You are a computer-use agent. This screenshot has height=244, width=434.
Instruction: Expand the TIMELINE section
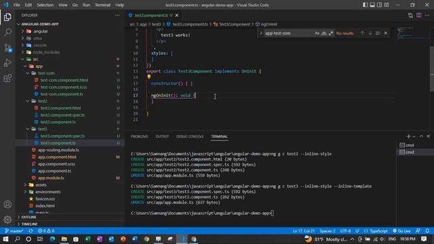70,224
